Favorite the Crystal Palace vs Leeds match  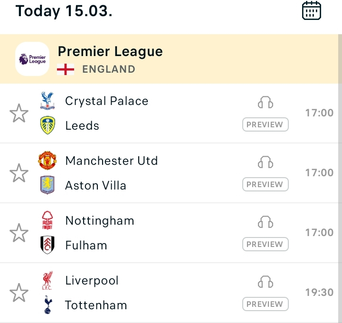19,113
